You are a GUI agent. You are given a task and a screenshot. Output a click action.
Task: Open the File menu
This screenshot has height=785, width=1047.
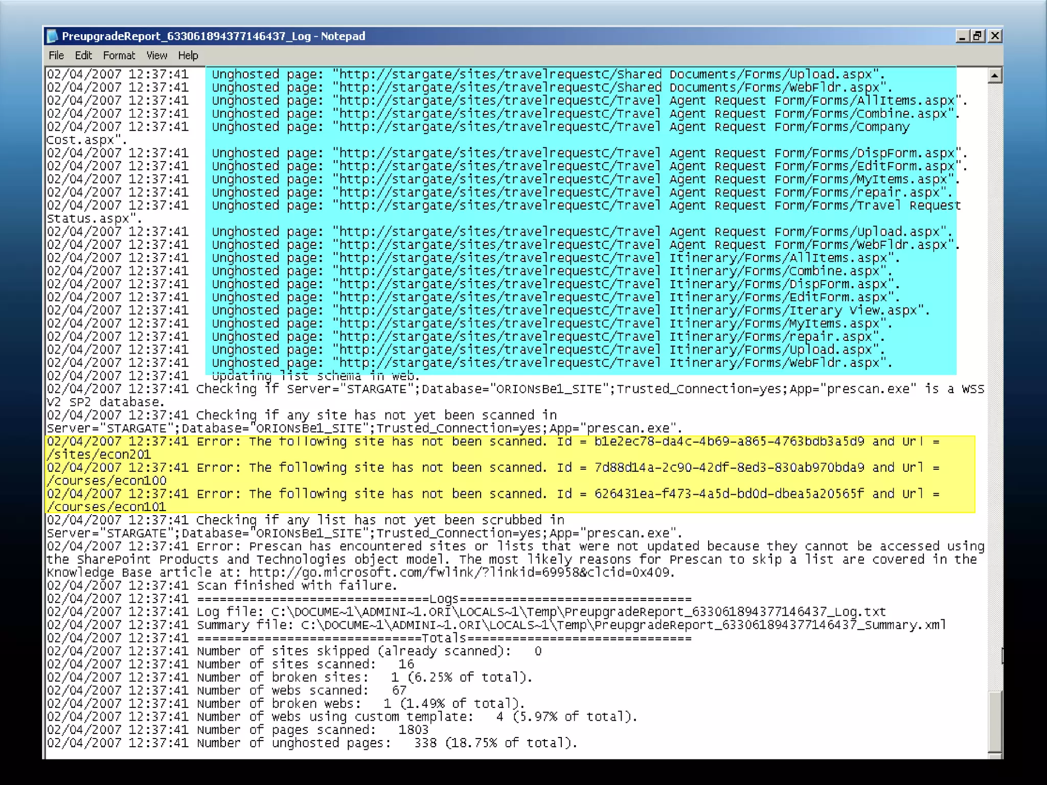coord(56,56)
